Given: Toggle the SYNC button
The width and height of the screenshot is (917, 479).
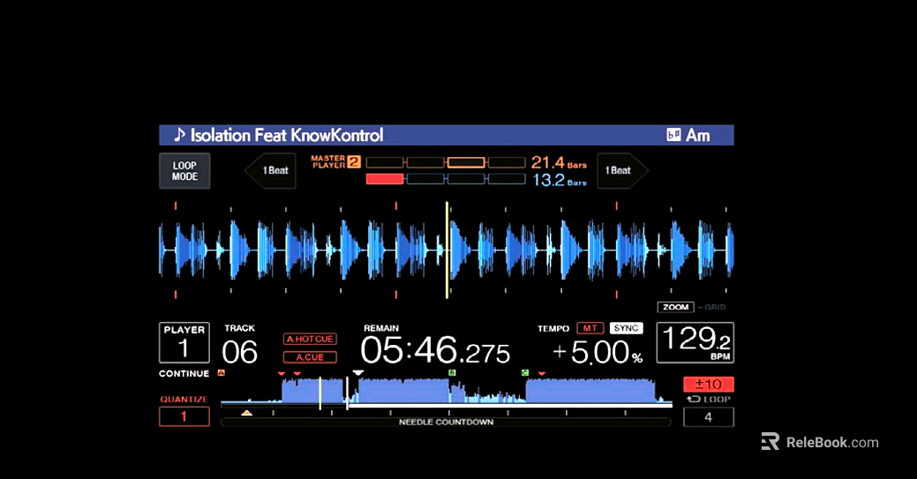Looking at the screenshot, I should (626, 328).
